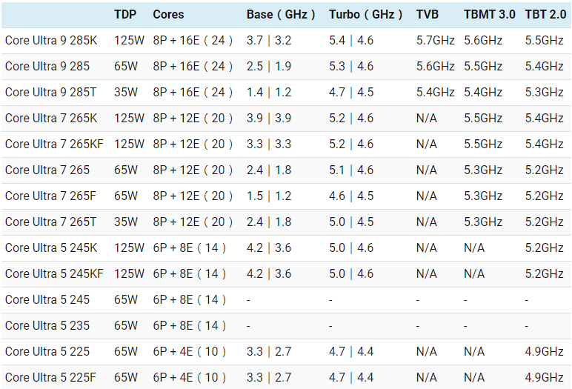This screenshot has height=389, width=572.
Task: Click the 5.7GHz TVB value
Action: 436,40
